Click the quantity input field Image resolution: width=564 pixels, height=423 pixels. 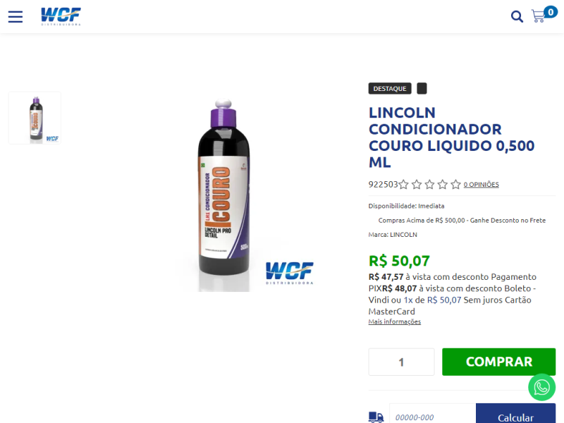pyautogui.click(x=401, y=362)
